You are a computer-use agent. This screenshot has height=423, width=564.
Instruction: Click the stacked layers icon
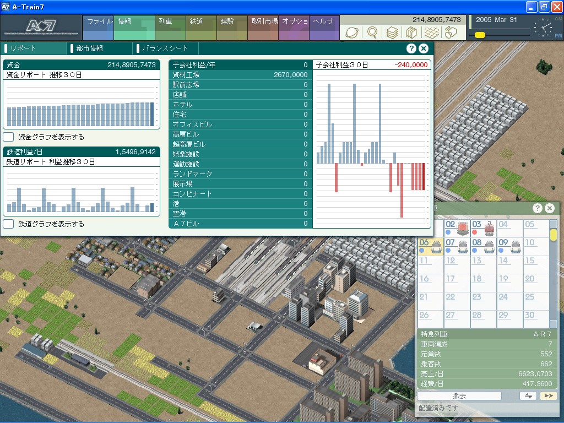coord(392,32)
